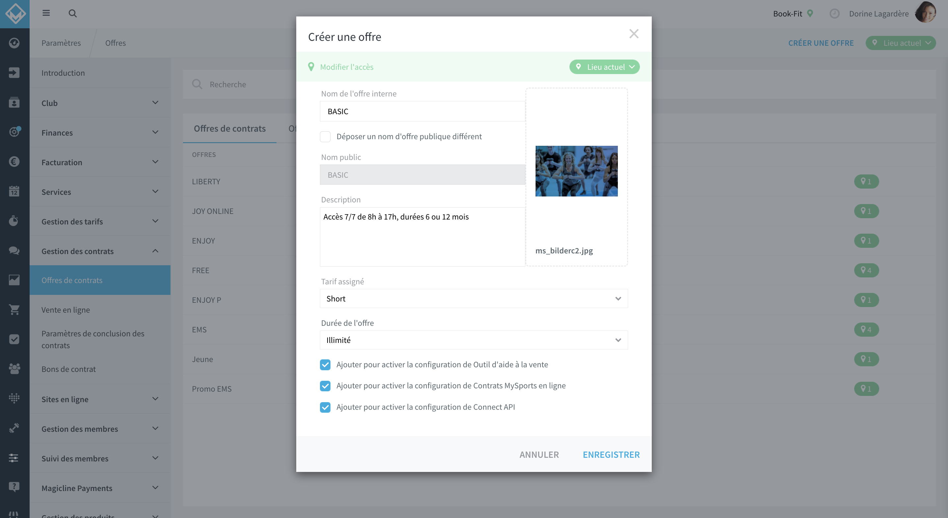Go to Paramètres breadcrumb
Screen dimensions: 948x518
61,43
